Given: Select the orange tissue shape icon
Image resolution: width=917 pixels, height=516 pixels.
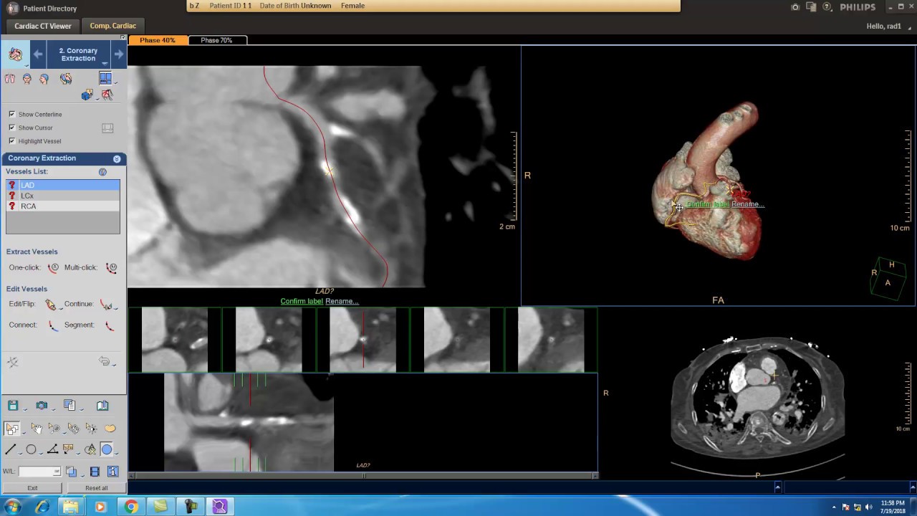Looking at the screenshot, I should click(110, 429).
